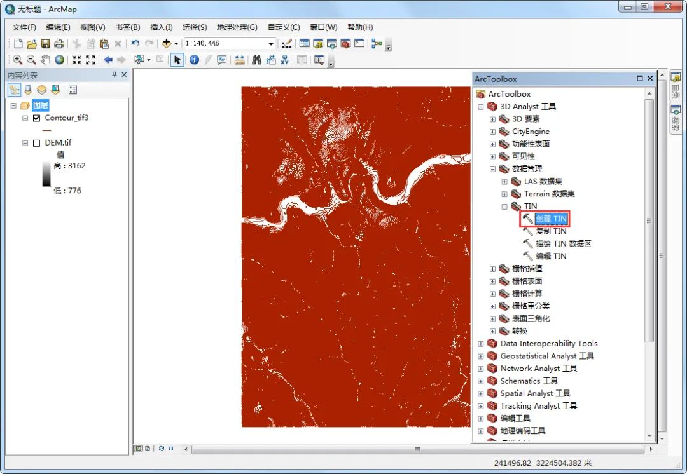Open the 帮助(H) menu
687x474 pixels.
(360, 27)
